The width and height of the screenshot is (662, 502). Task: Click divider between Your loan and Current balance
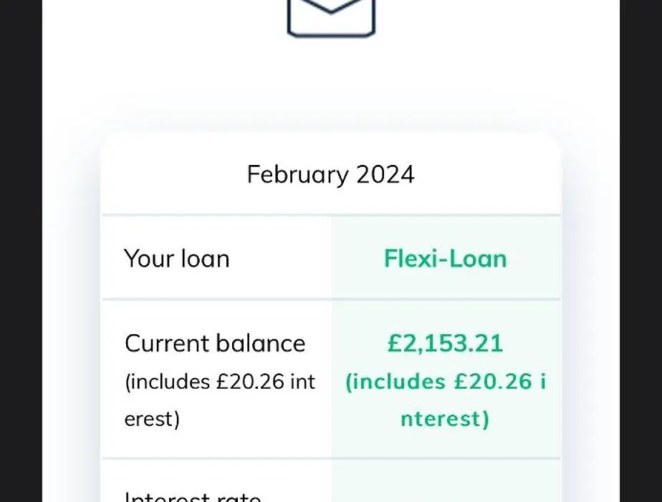(331, 299)
